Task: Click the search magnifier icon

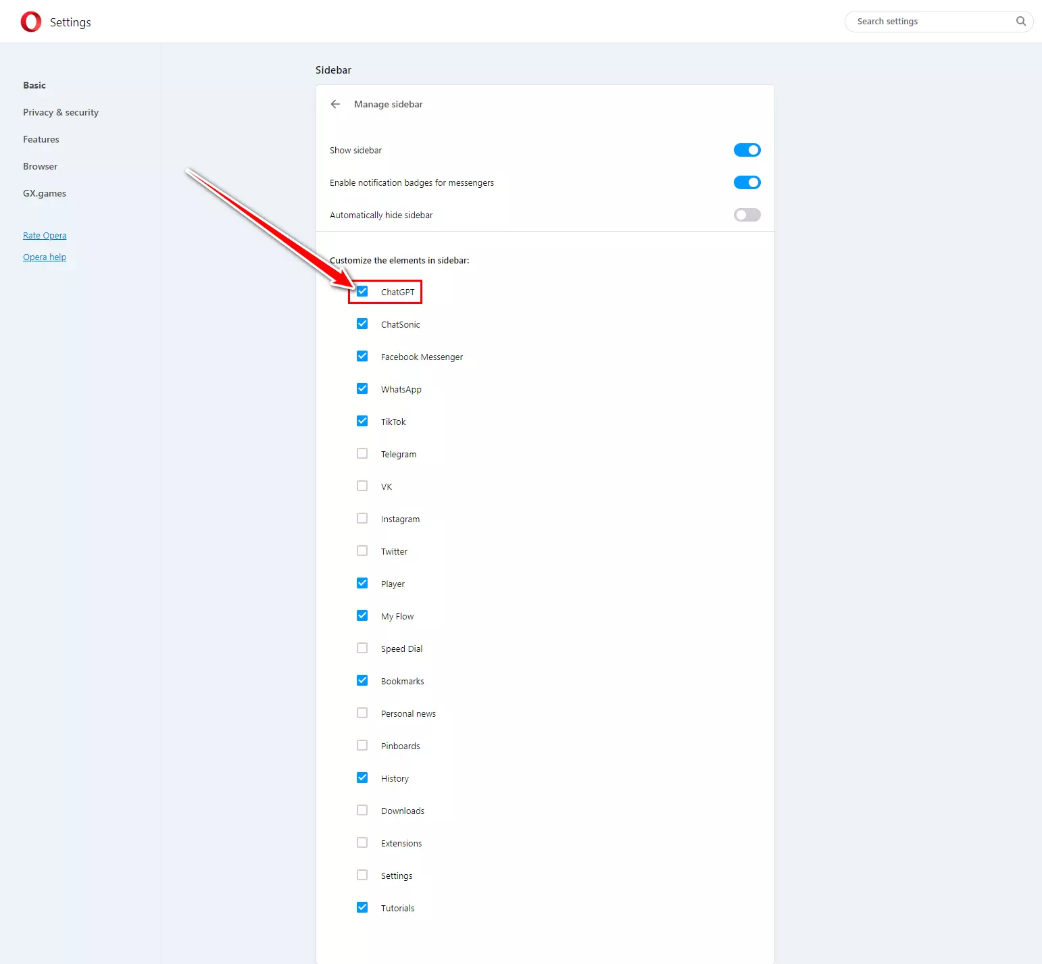Action: tap(1021, 22)
